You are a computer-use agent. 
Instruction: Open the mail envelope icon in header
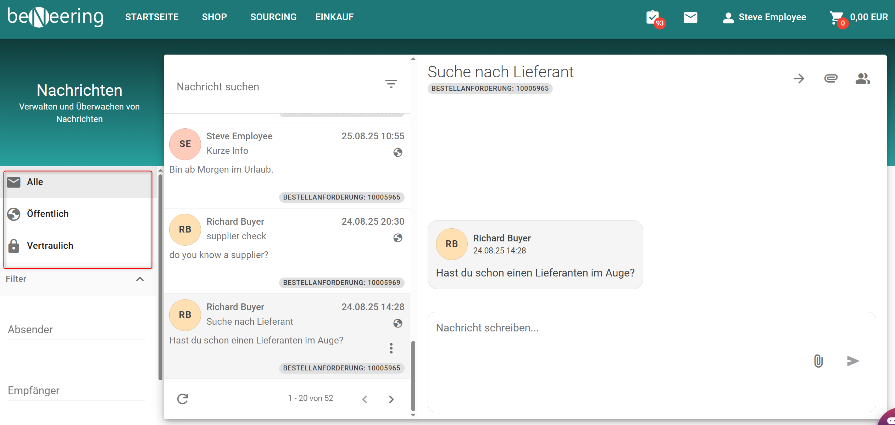coord(690,17)
